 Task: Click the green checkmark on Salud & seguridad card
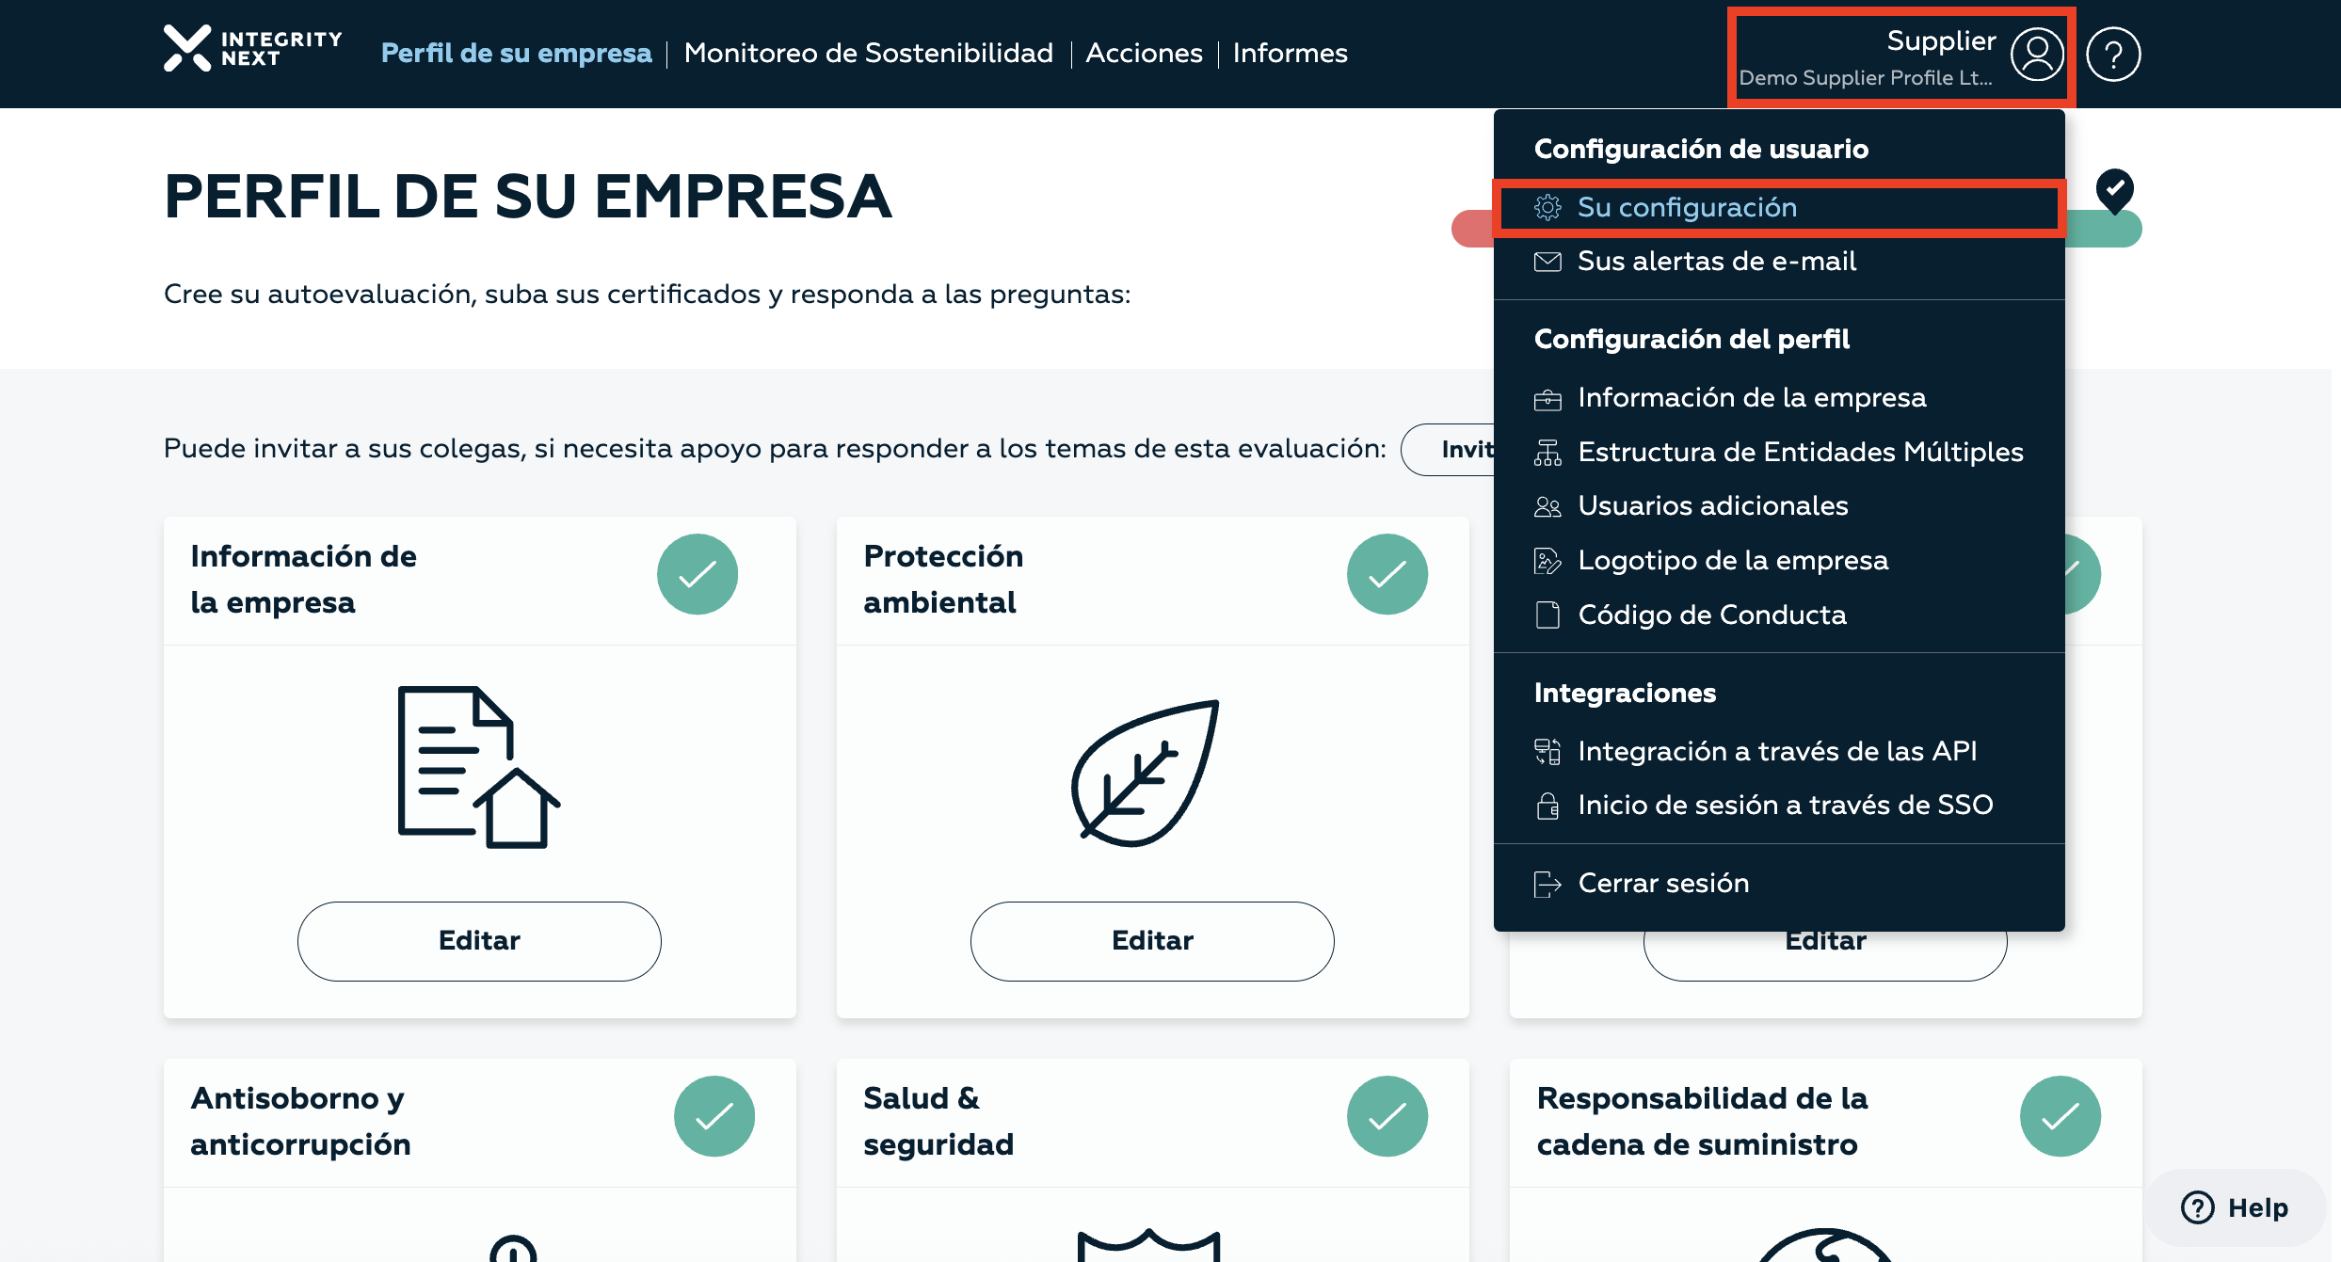1387,1116
